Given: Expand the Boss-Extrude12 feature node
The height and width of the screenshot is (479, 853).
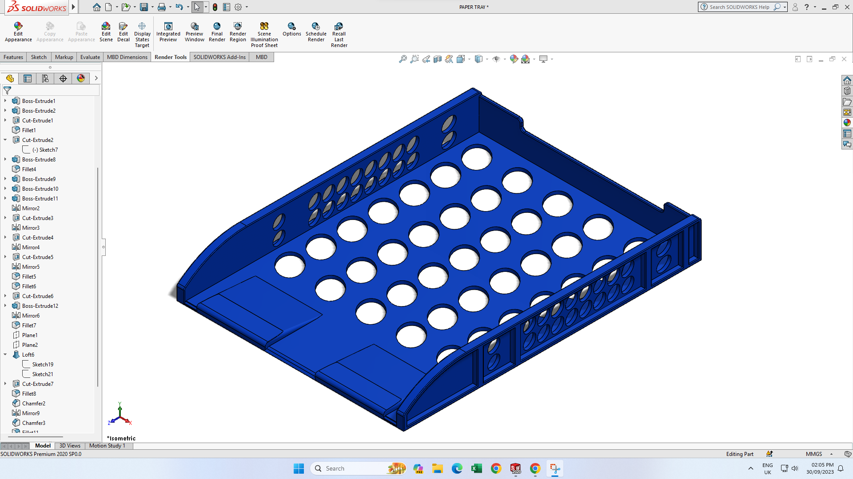Looking at the screenshot, I should pos(5,305).
